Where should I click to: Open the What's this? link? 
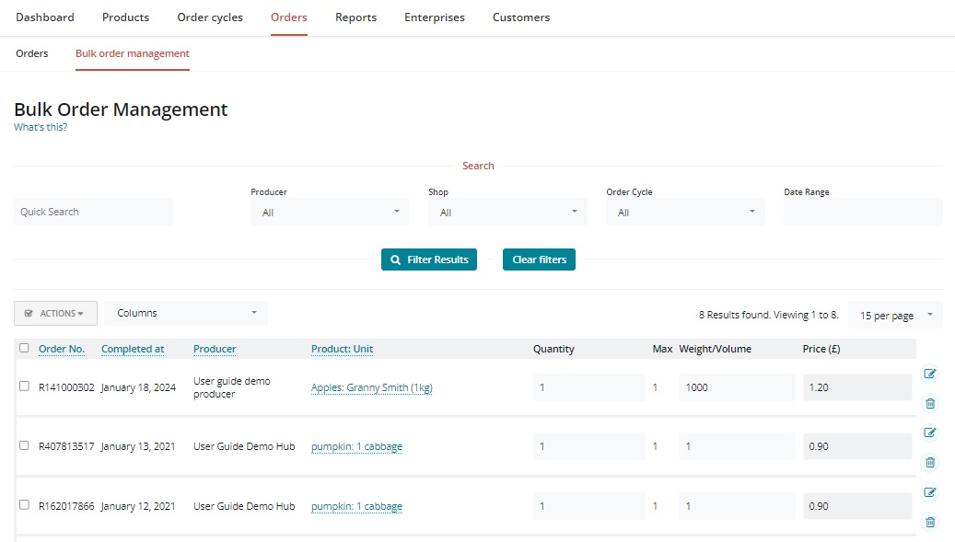(41, 127)
